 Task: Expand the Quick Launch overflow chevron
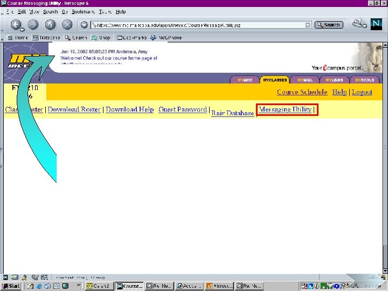[x=78, y=285]
